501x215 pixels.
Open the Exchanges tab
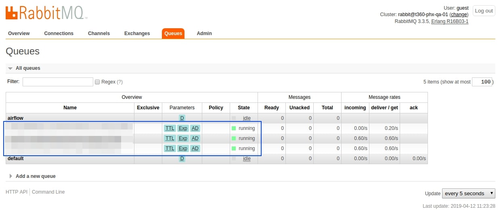click(137, 33)
